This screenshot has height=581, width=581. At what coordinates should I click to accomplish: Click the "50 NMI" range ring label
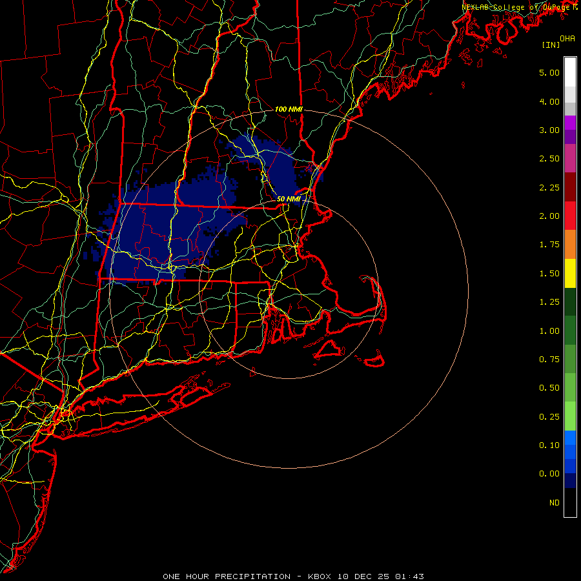click(x=289, y=199)
